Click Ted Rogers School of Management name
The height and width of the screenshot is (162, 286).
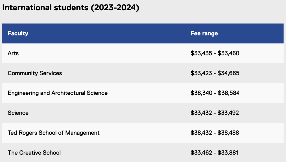53,133
